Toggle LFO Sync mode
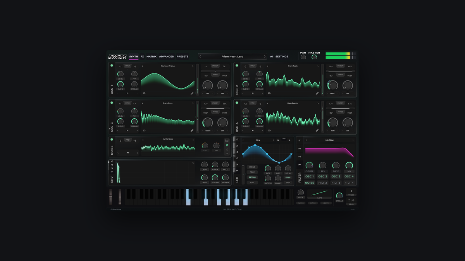Image resolution: width=465 pixels, height=261 pixels. [x=288, y=177]
